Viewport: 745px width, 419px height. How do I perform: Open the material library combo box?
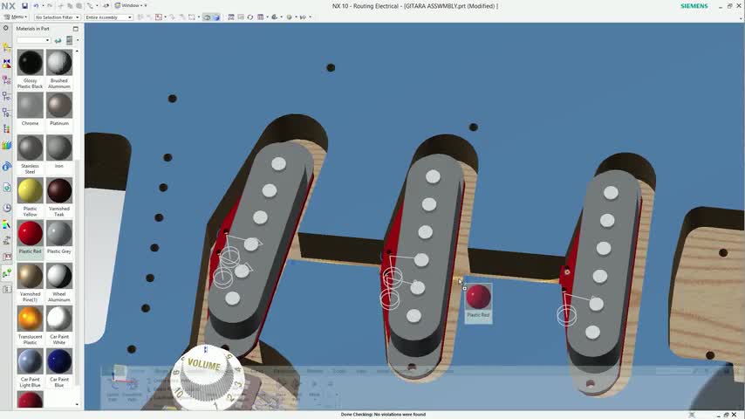click(34, 40)
